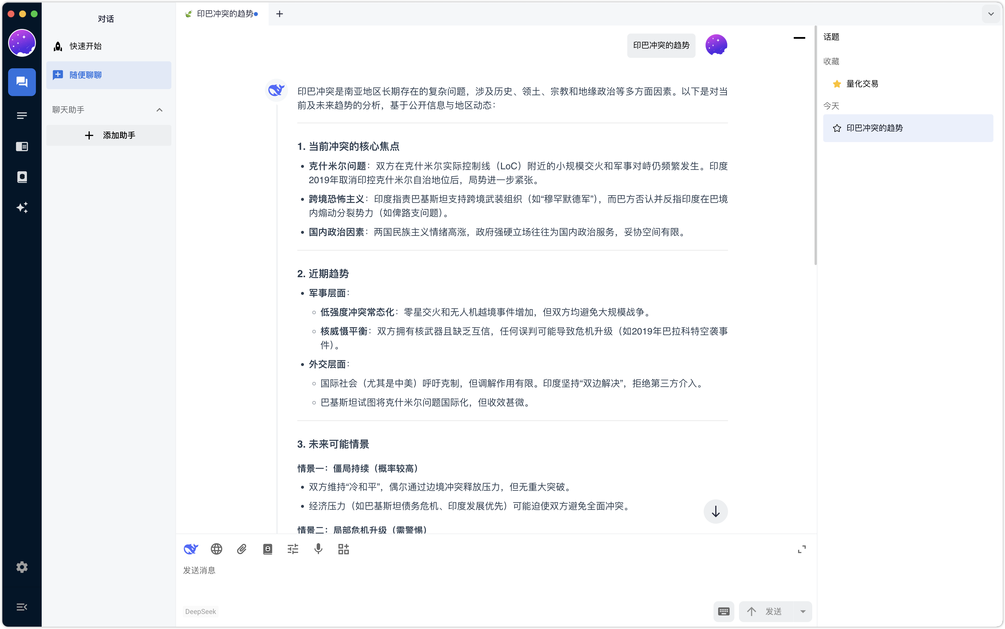Collapse the 聊天助手 section
Viewport: 1005px width, 629px height.
point(159,110)
